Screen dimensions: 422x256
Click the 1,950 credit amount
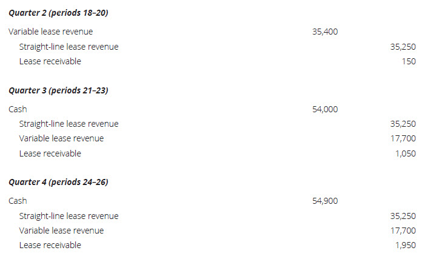(406, 245)
